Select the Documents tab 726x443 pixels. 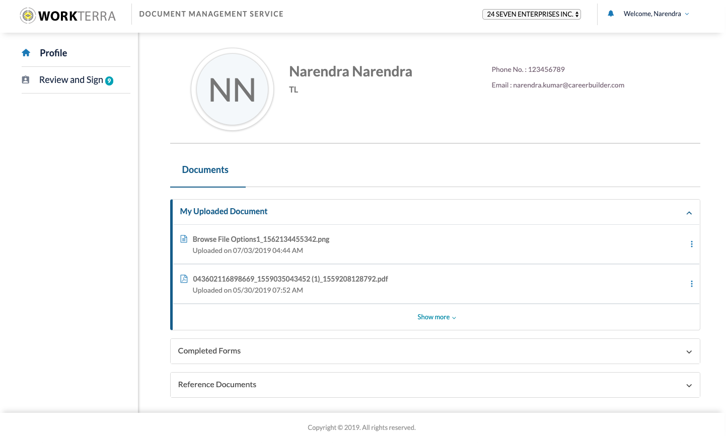point(205,170)
